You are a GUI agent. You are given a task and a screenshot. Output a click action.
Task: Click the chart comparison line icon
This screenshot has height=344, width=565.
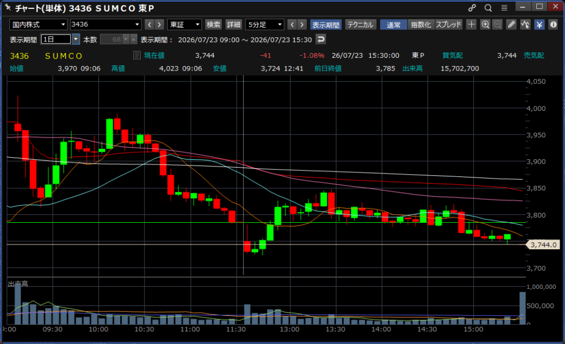pyautogui.click(x=525, y=24)
